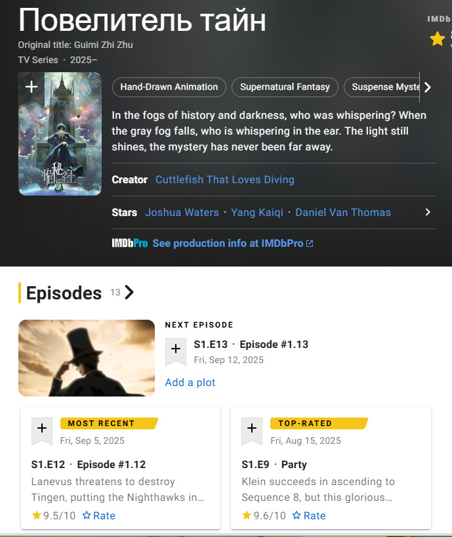Add series to watchlist via poster plus icon

pyautogui.click(x=31, y=87)
